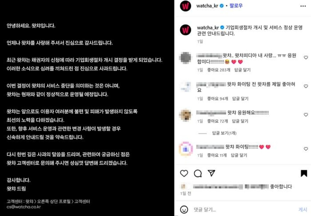
Task: Click '답글 달기' under the 283-likes comment
Action: 242,70
